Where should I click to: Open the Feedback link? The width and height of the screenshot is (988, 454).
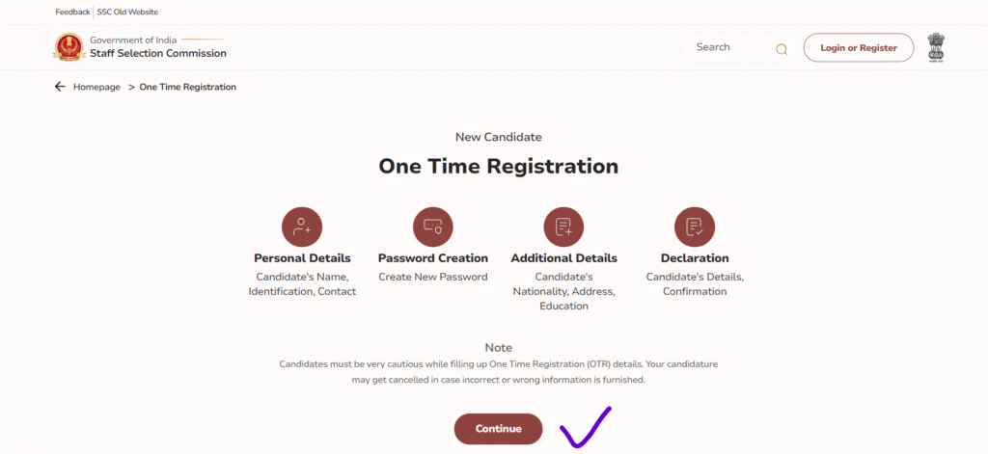[x=72, y=12]
